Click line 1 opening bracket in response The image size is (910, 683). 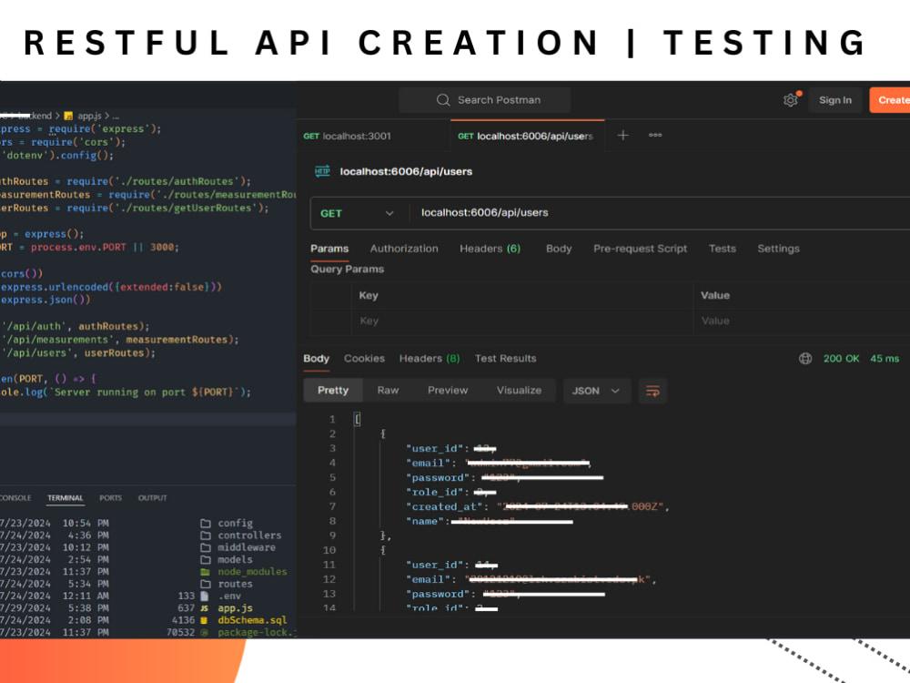tap(358, 419)
